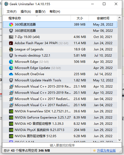
Task: Select the League of Legends text
Action: coord(29,49)
